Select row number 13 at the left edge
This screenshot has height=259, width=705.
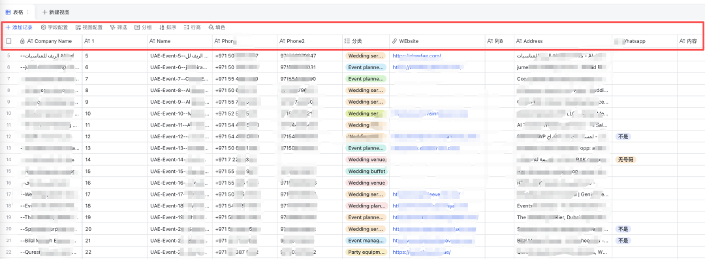8,148
